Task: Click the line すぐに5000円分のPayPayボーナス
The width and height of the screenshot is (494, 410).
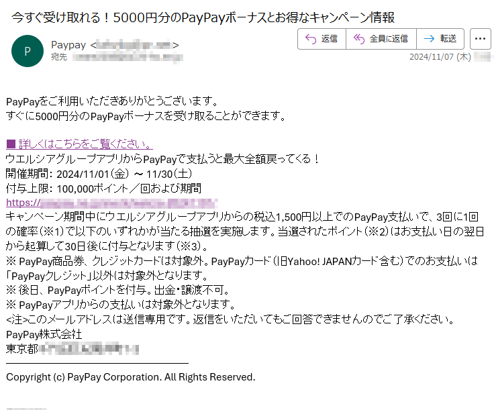Action: (x=146, y=116)
